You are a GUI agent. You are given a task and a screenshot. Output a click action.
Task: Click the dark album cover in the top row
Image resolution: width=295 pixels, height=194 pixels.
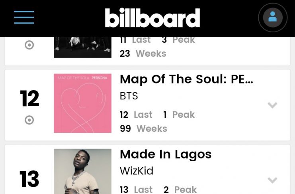coord(82,47)
